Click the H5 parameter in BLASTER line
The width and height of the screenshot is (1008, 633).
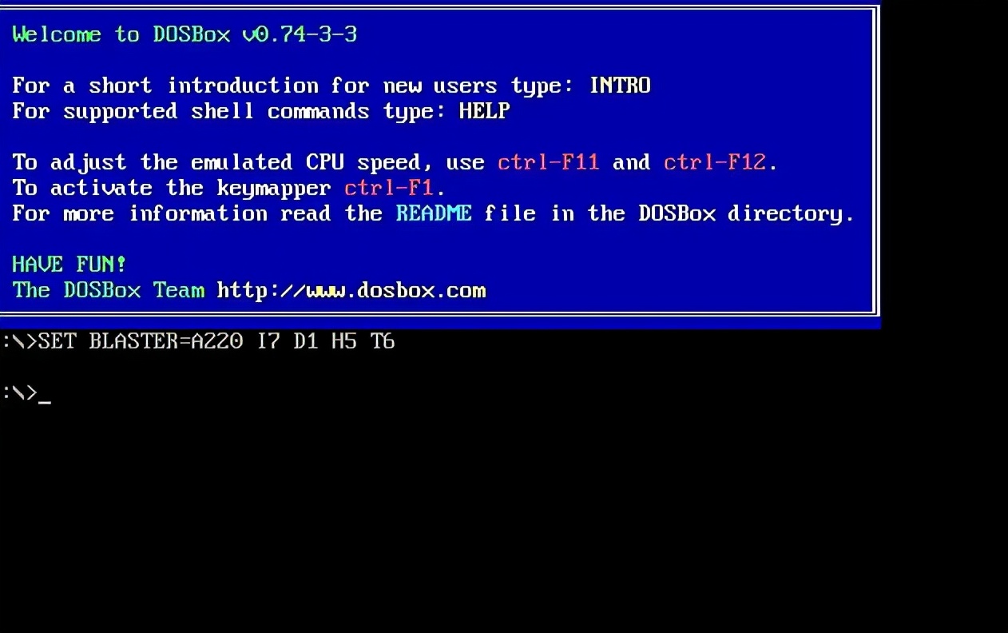click(344, 341)
